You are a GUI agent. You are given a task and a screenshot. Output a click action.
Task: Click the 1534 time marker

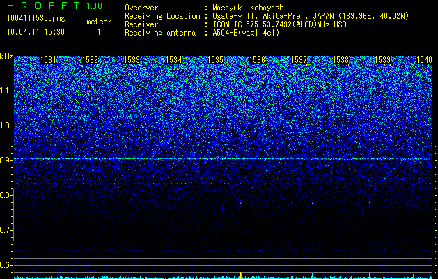[x=174, y=60]
